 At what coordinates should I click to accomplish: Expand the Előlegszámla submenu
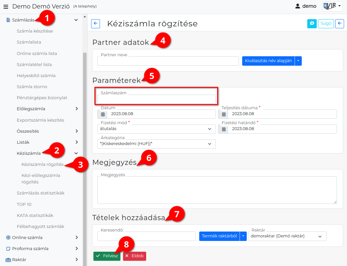(76, 109)
